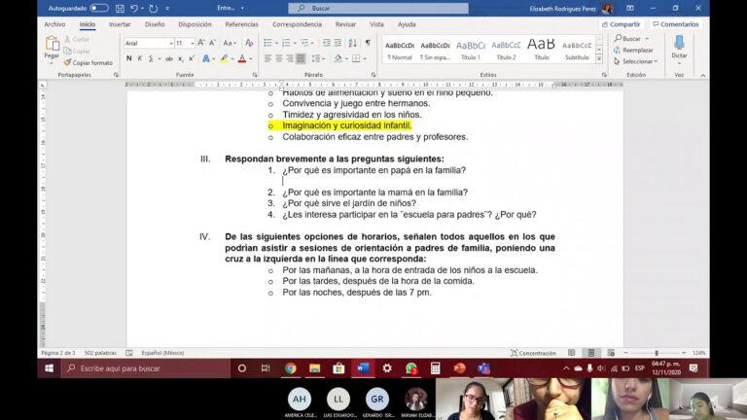This screenshot has width=747, height=420.
Task: Increase font size with the larger A icon
Action: click(x=201, y=43)
